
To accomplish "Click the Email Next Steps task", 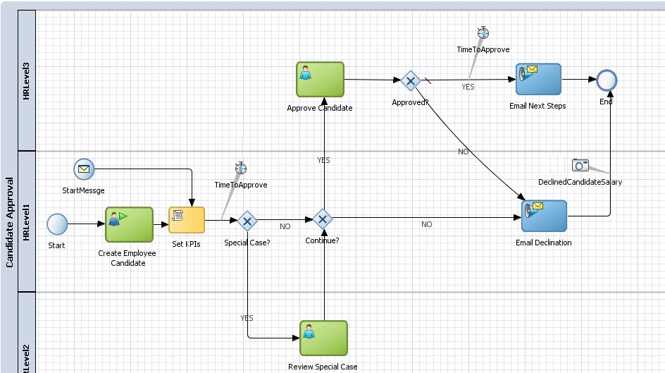I will pos(538,79).
